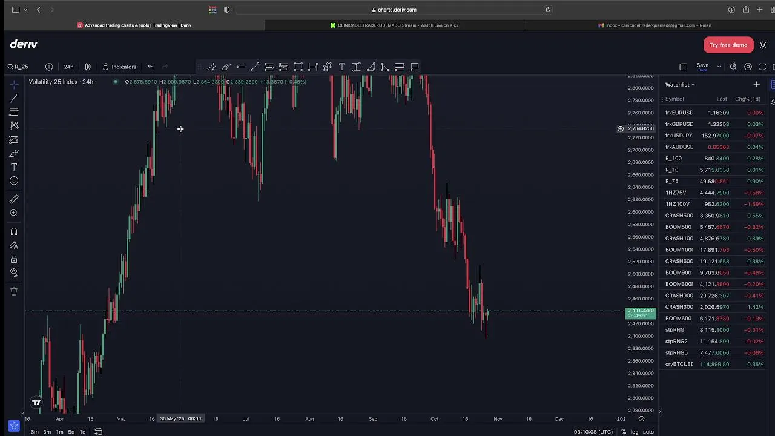Select the zoom in tool
The image size is (775, 436).
14,213
